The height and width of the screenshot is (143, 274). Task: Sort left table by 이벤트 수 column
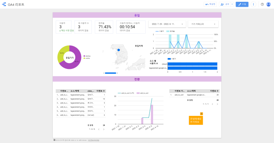coord(101,91)
